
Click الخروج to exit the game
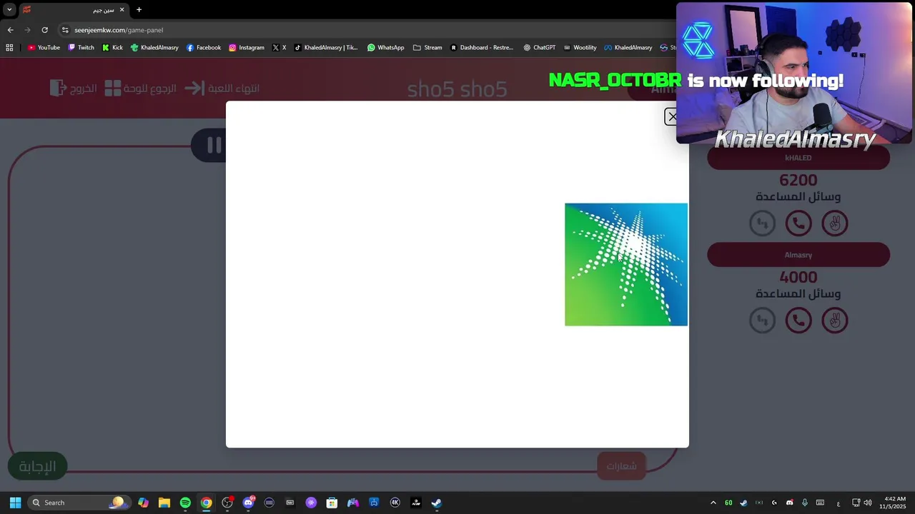(74, 89)
